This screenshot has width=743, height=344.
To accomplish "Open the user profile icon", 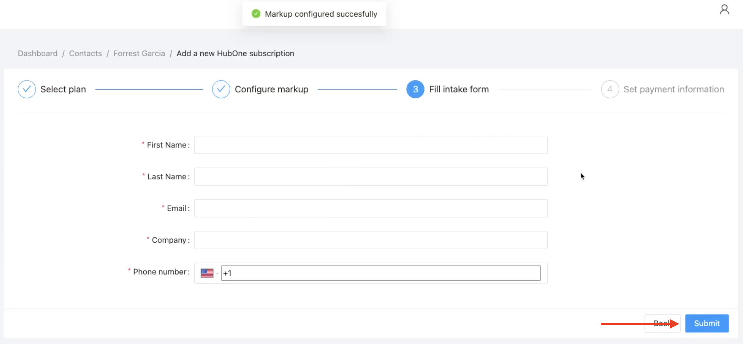I will coord(724,10).
